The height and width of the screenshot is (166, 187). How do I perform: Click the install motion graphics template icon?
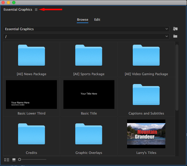click(175, 29)
